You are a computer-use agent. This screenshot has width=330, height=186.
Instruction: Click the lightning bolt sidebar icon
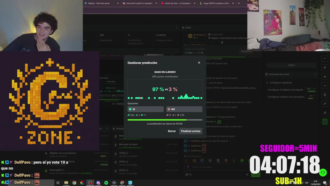325,59
